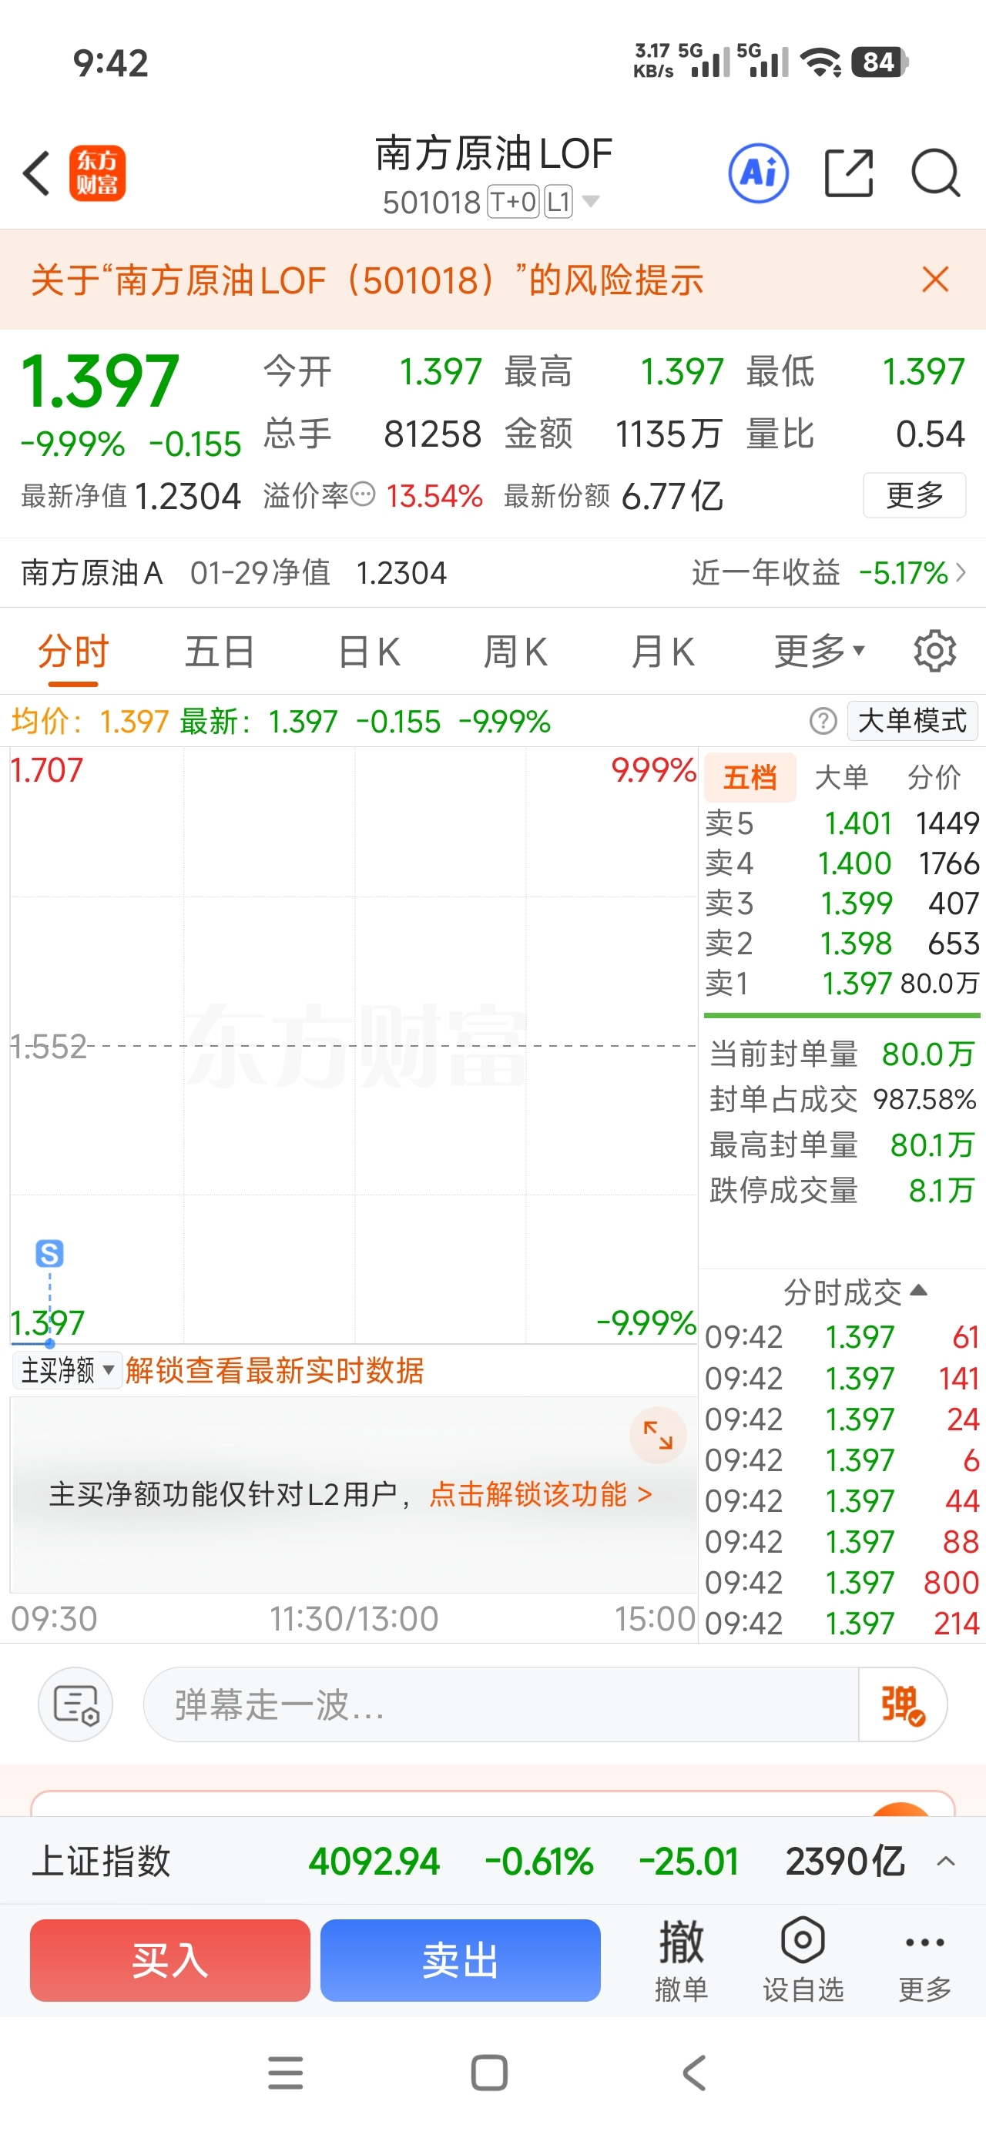986x2135 pixels.
Task: Tap 解锁查看最新实时数据 link
Action: pyautogui.click(x=274, y=1370)
